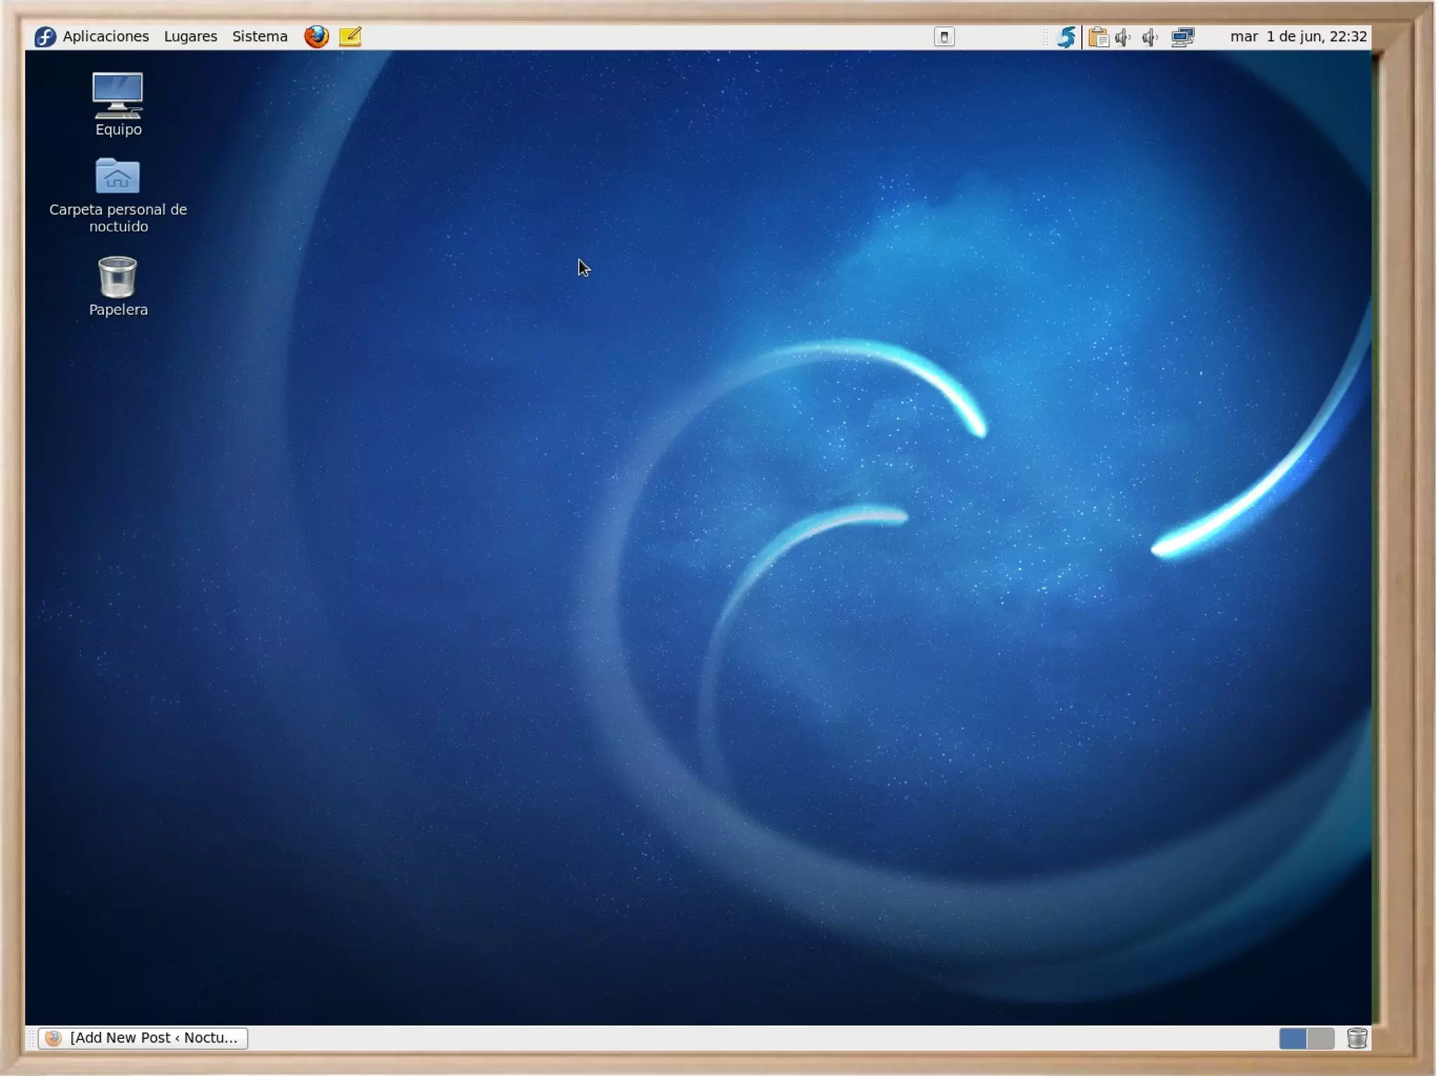Select the Papelera desktop icon
This screenshot has width=1436, height=1076.
[118, 286]
